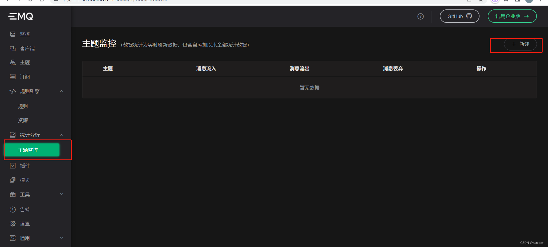This screenshot has width=548, height=247.
Task: Click the 消息丢弃 column header
Action: pos(393,69)
